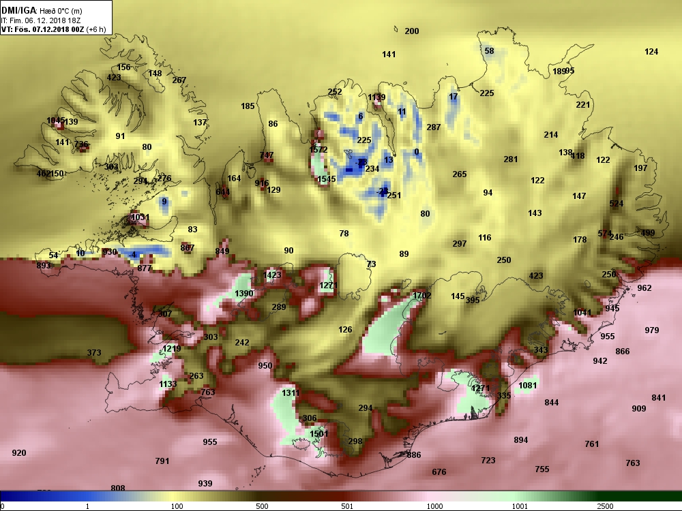This screenshot has width=682, height=511.
Task: Click the 'DMI/IGA: Hæð 0°C (m)' title text
Action: (42, 11)
